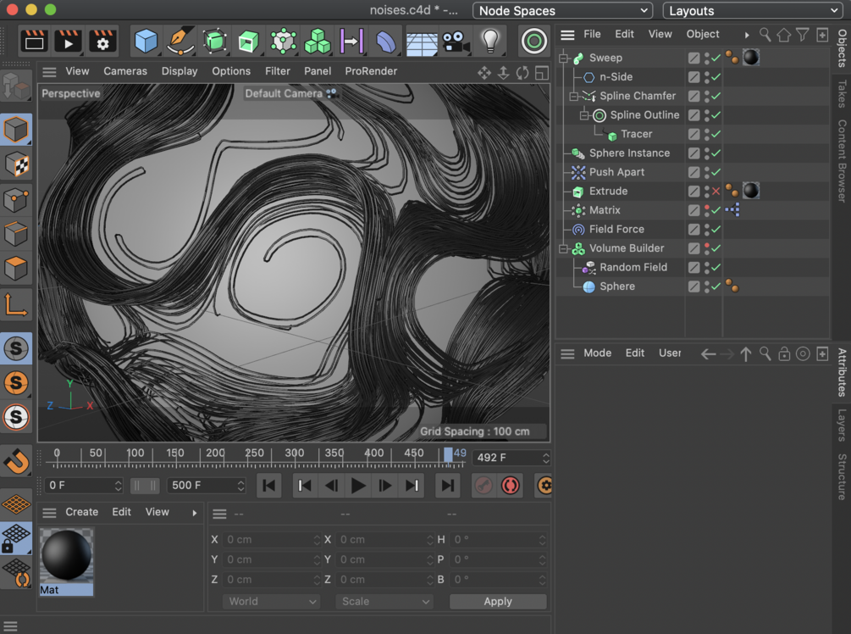Toggle the Matrix object's enable checkmark

click(x=716, y=210)
